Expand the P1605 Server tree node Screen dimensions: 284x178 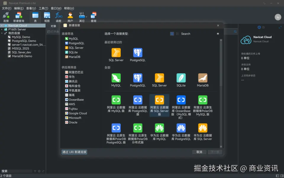coord(2,29)
